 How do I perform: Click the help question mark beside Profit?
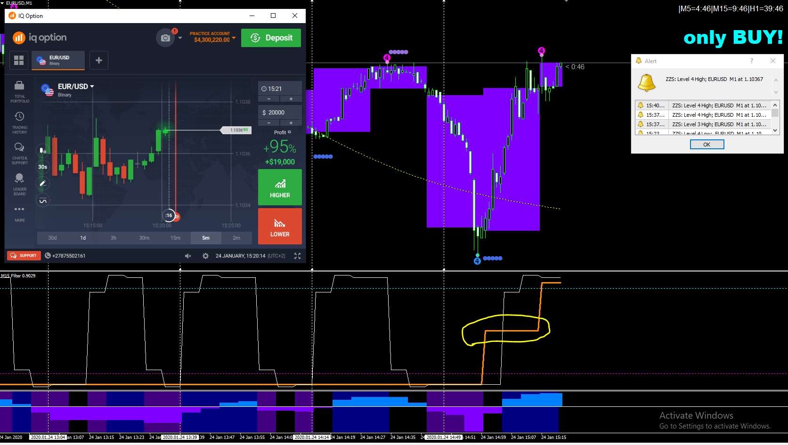289,132
